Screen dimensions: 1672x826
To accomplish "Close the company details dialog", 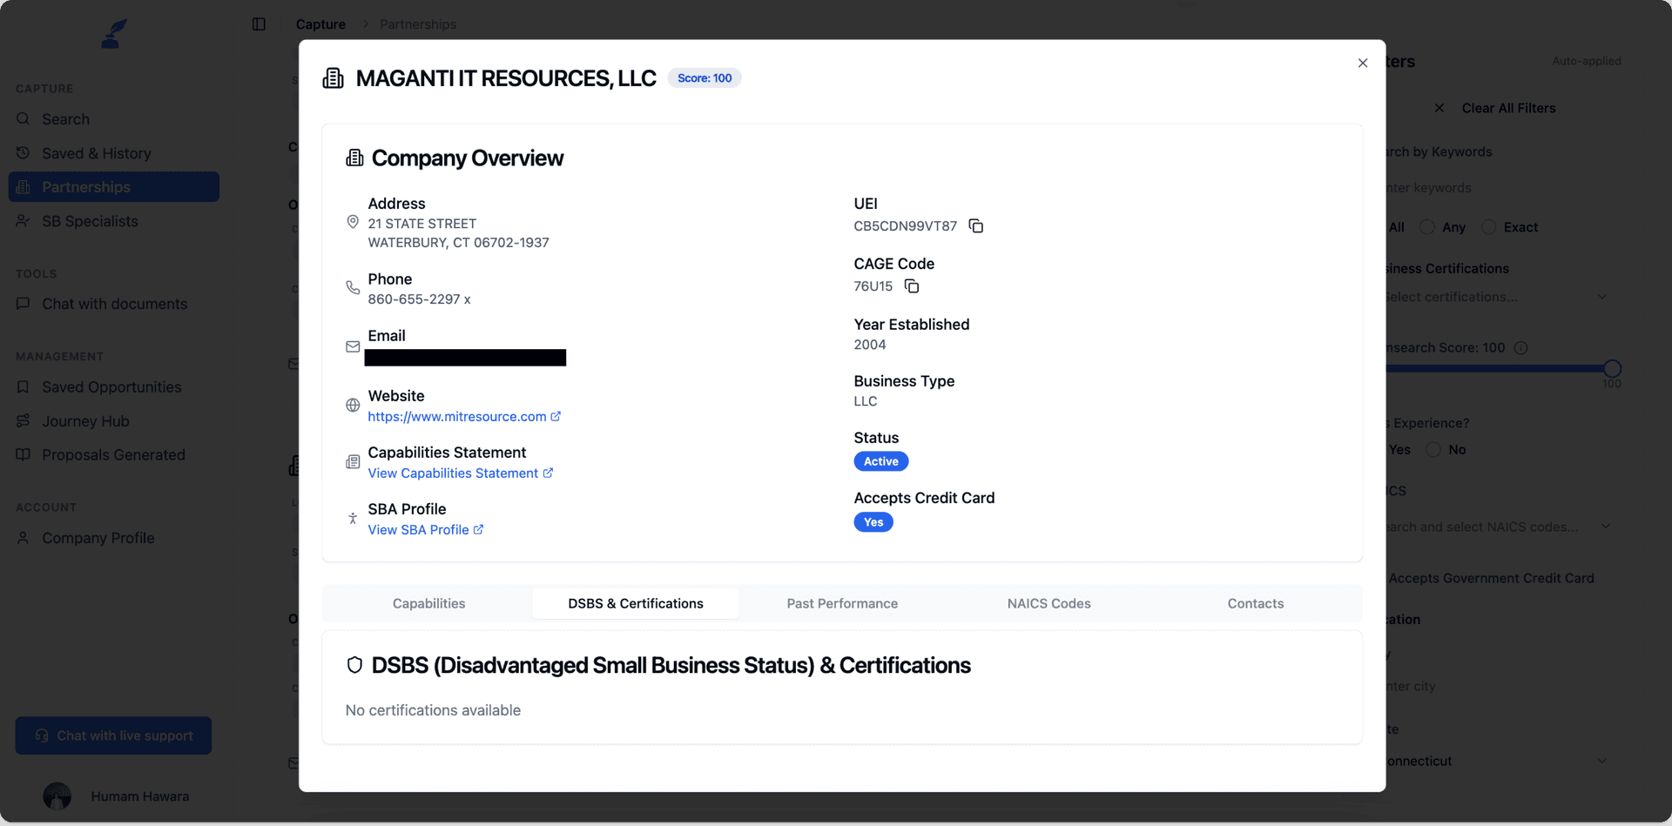I will (x=1362, y=63).
